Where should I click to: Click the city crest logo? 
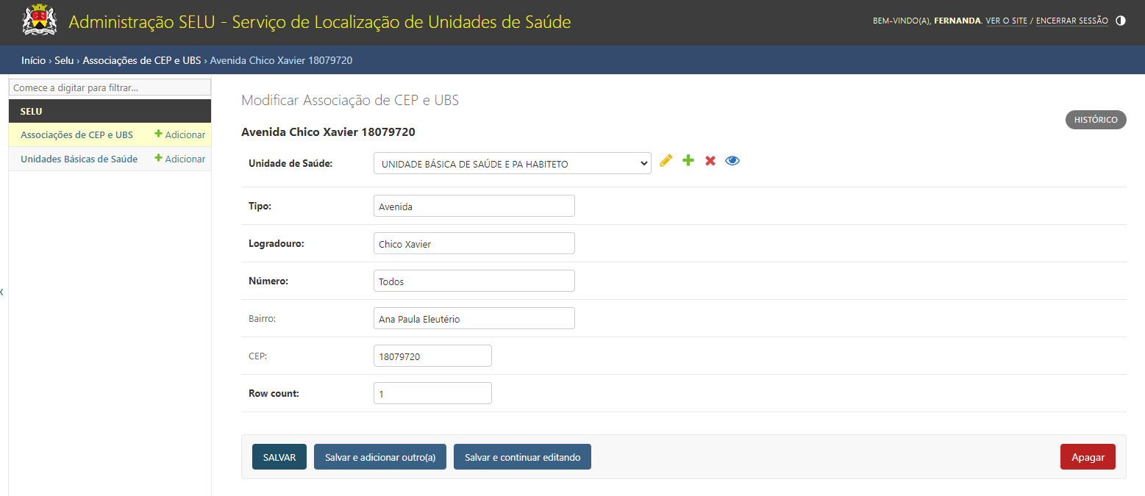click(x=40, y=21)
